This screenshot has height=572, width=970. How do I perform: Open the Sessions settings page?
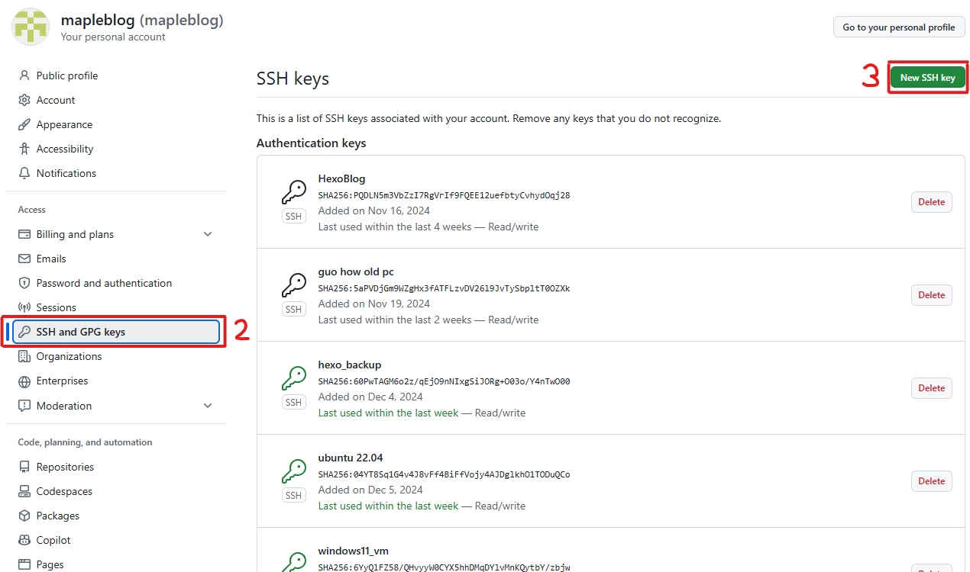(57, 307)
